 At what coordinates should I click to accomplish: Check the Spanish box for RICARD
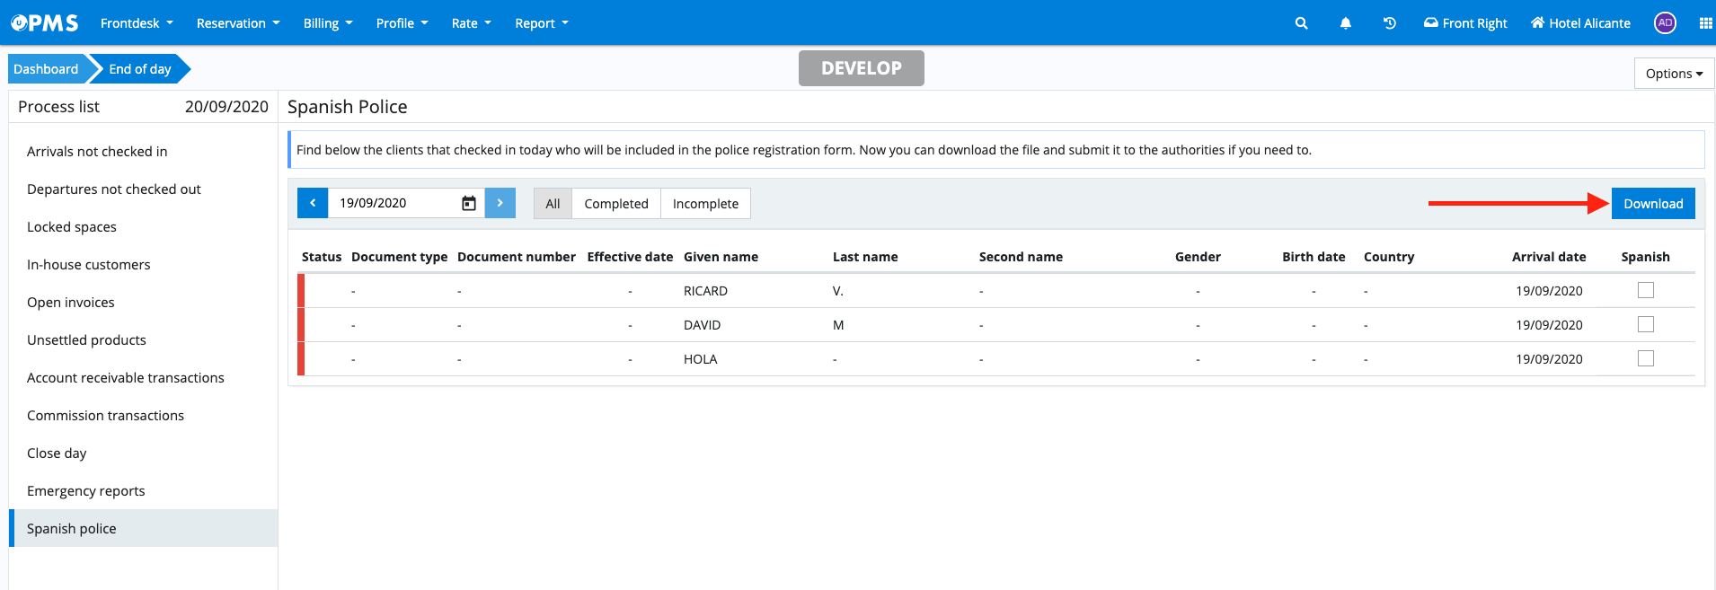(1645, 290)
